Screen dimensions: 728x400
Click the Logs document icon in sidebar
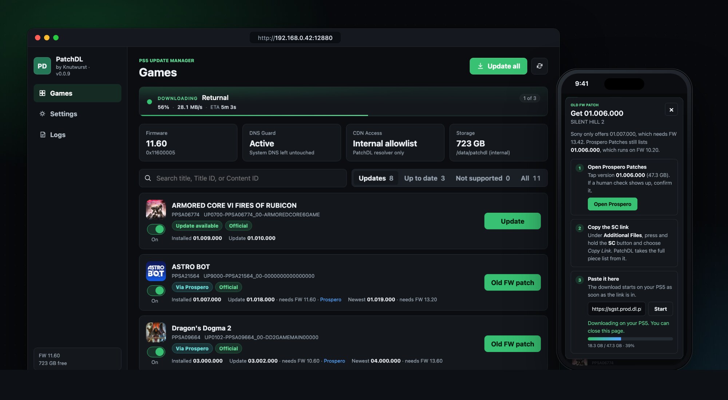pyautogui.click(x=43, y=135)
